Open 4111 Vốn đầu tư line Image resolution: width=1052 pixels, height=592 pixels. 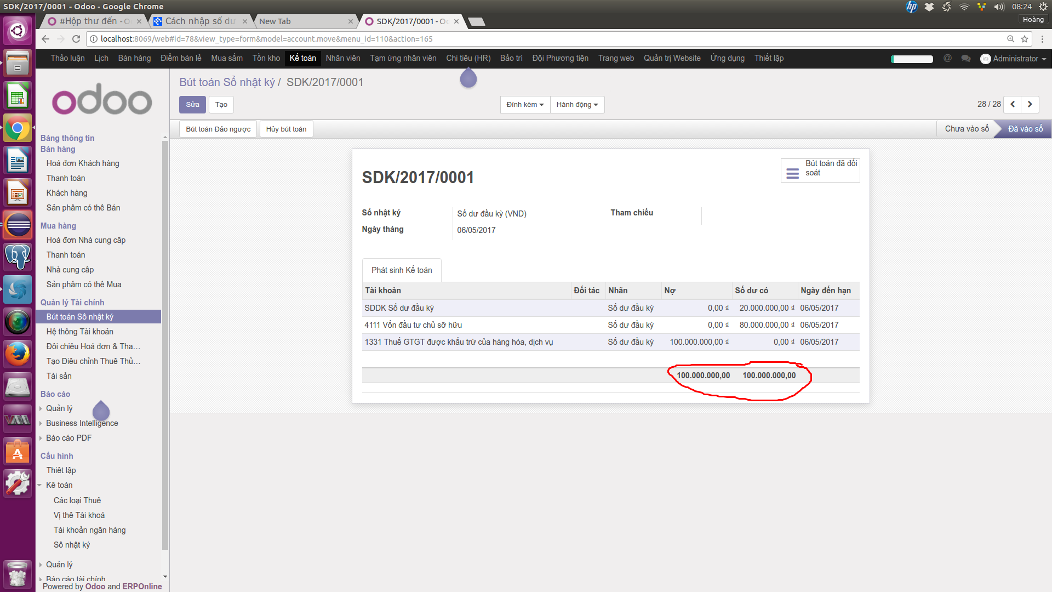[x=610, y=325]
